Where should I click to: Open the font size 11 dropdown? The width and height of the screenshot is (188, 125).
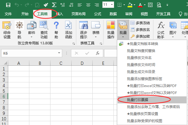click(x=112, y=5)
